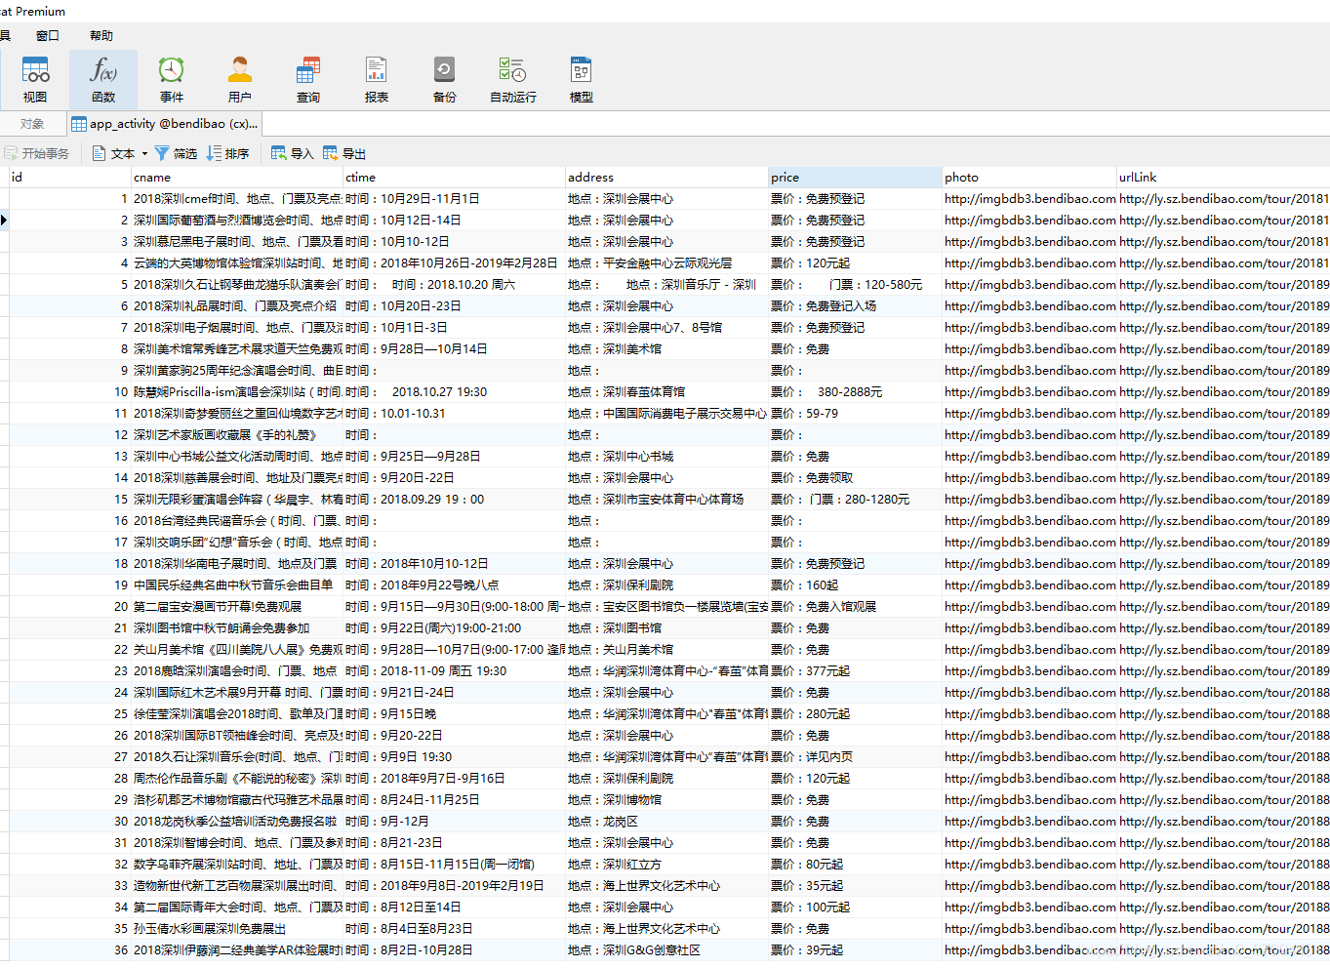Open 自动运行 (Automation) icon
Image resolution: width=1330 pixels, height=968 pixels.
(x=513, y=79)
